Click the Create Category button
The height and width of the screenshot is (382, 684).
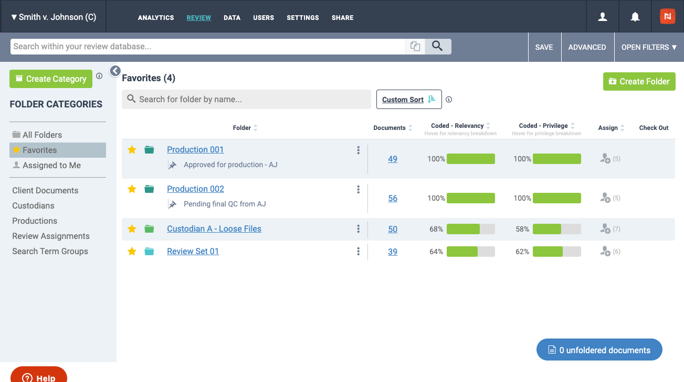click(51, 79)
